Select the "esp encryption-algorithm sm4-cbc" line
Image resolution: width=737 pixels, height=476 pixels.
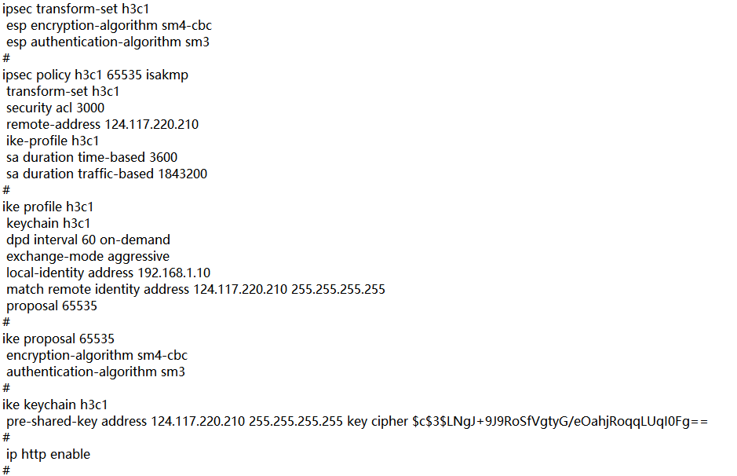pyautogui.click(x=108, y=25)
